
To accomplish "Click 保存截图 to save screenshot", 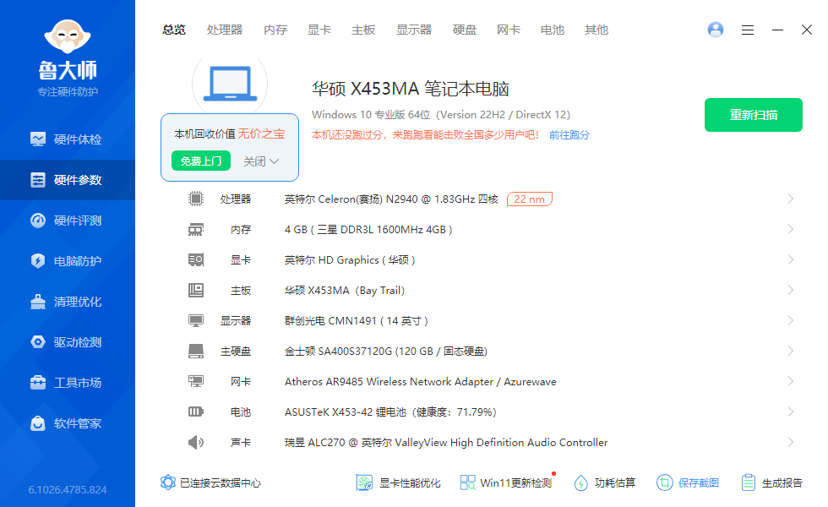I will [688, 482].
